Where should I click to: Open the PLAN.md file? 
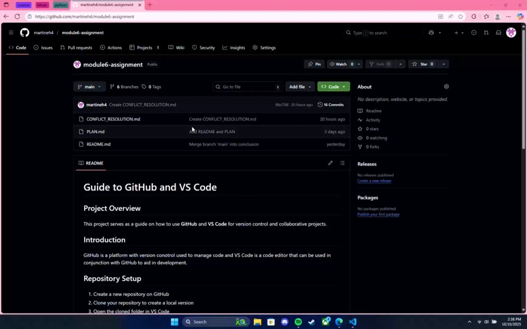[x=96, y=132]
